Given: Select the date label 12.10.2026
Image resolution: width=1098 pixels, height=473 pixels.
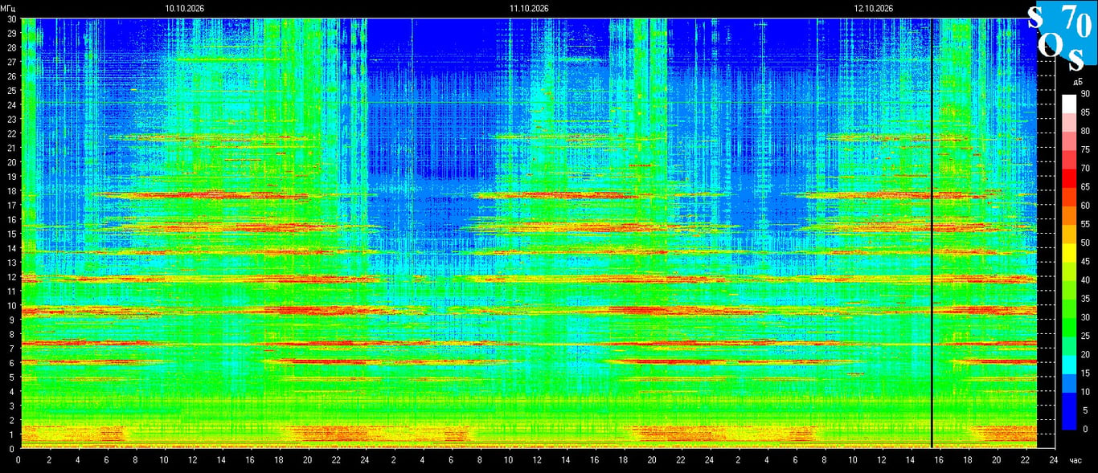Looking at the screenshot, I should click(x=873, y=8).
